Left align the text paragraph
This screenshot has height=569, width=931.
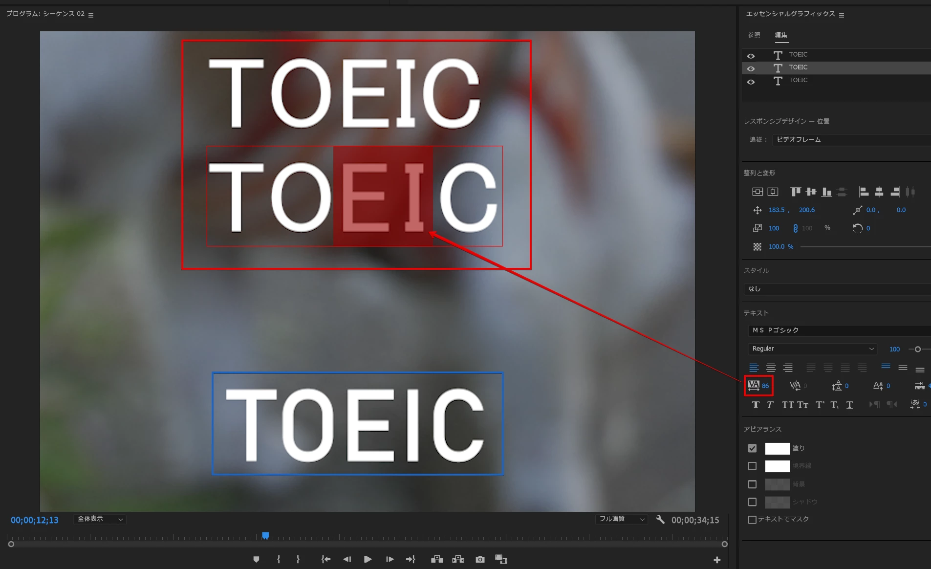754,368
